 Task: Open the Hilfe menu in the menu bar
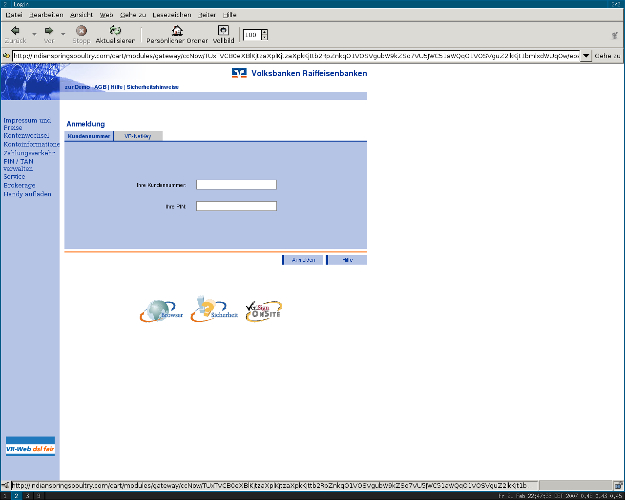(230, 15)
